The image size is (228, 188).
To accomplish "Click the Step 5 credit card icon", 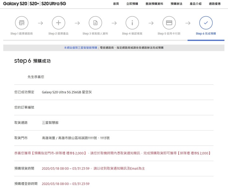I will 169,23.
